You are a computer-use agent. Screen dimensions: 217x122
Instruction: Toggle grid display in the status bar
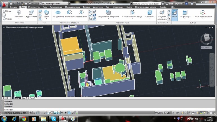pyautogui.click(x=38, y=113)
